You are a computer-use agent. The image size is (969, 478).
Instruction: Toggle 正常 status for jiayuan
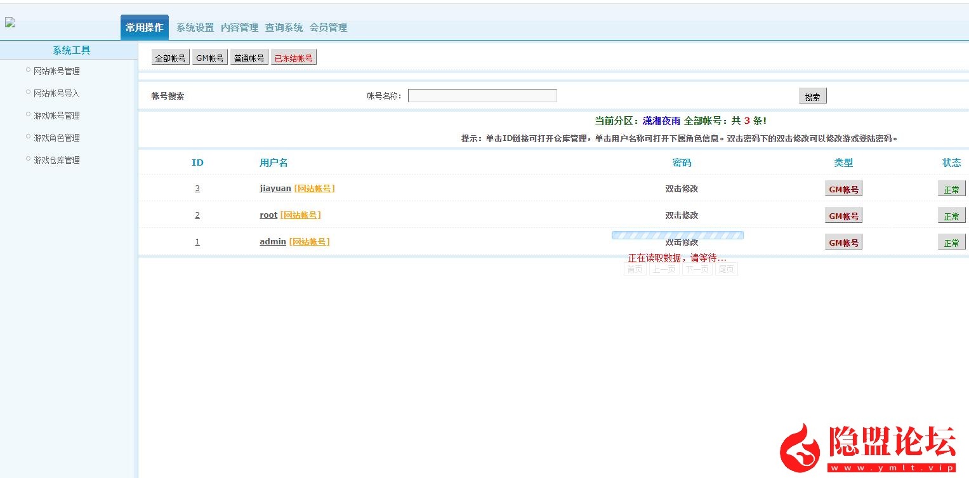click(952, 189)
